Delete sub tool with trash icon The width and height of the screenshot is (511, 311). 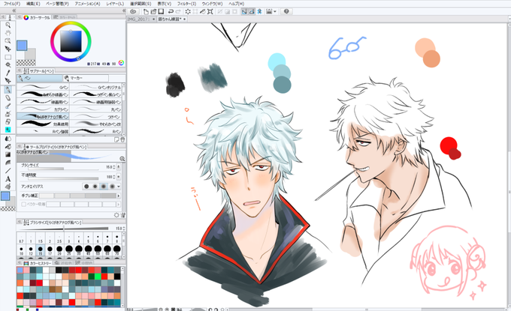122,139
